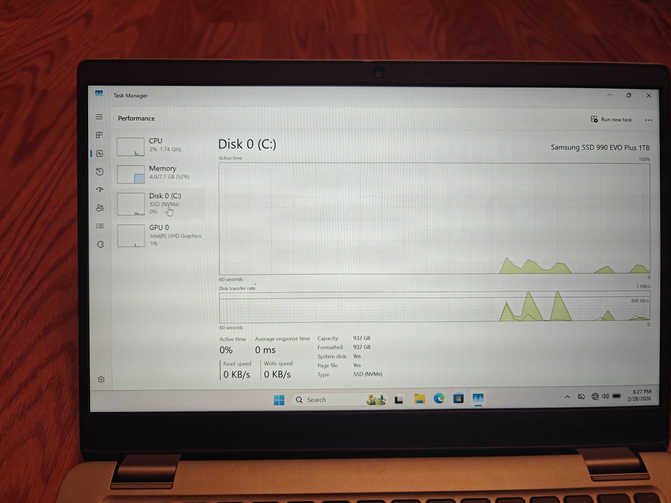Image resolution: width=671 pixels, height=503 pixels.
Task: Open the Windows Start menu
Action: pos(279,400)
